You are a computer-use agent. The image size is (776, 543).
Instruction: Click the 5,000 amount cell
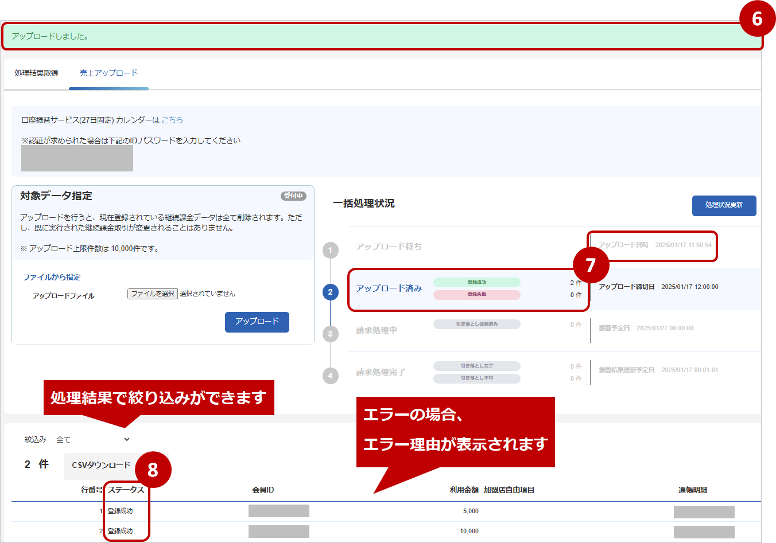(471, 511)
